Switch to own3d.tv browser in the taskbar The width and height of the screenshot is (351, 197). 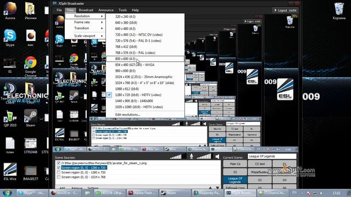[65, 193]
